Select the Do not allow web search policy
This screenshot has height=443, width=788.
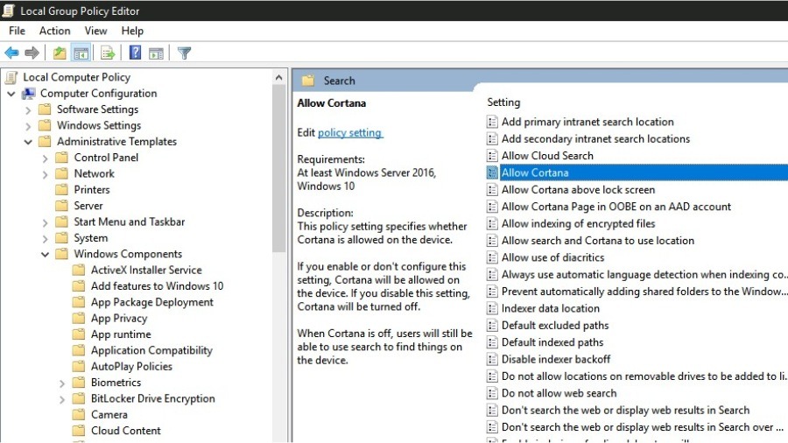(x=558, y=393)
